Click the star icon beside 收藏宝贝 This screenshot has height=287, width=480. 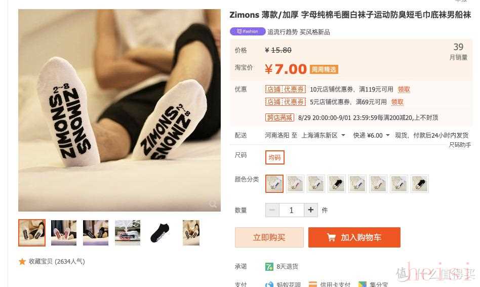[22, 262]
